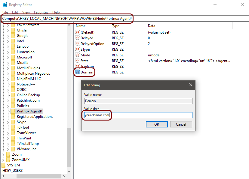Expand the Zoom key in tree
Viewport: 249px width, 179px height.
click(x=3, y=154)
